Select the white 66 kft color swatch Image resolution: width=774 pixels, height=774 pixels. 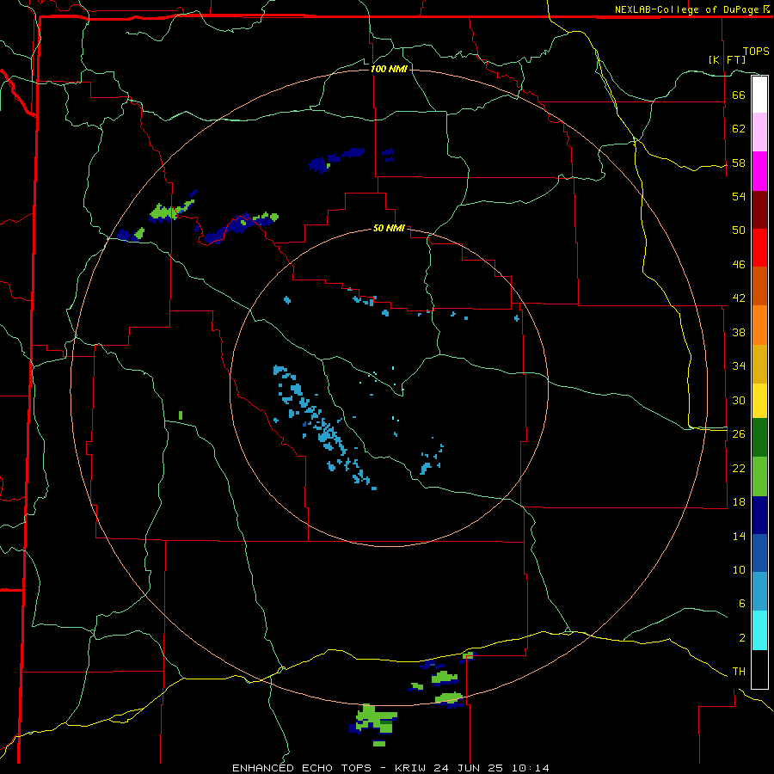tap(759, 95)
